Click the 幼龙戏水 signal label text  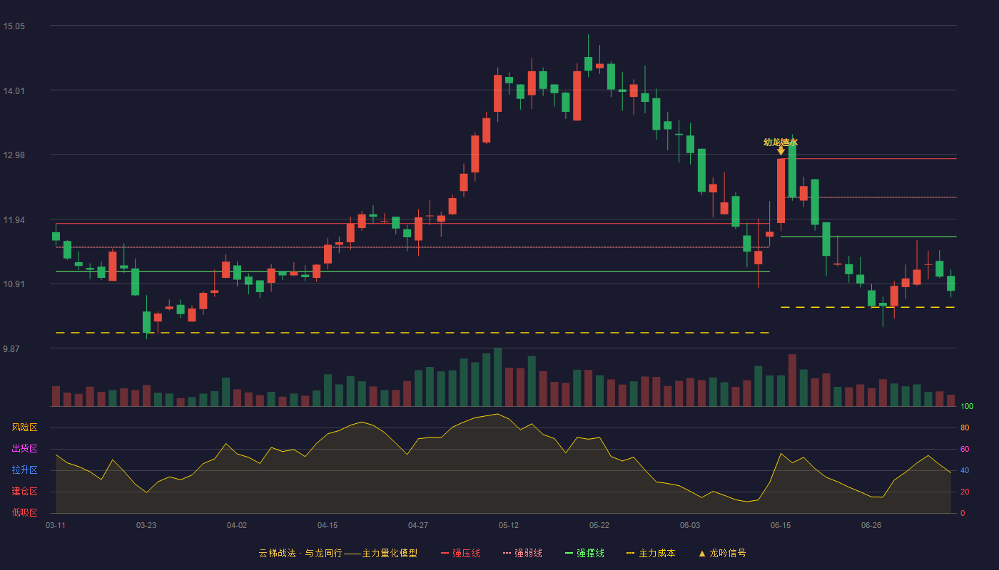click(x=781, y=142)
